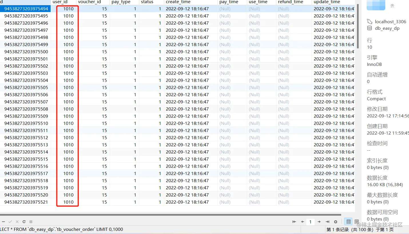Click the Compact row format value
The height and width of the screenshot is (234, 409).
[x=376, y=99]
